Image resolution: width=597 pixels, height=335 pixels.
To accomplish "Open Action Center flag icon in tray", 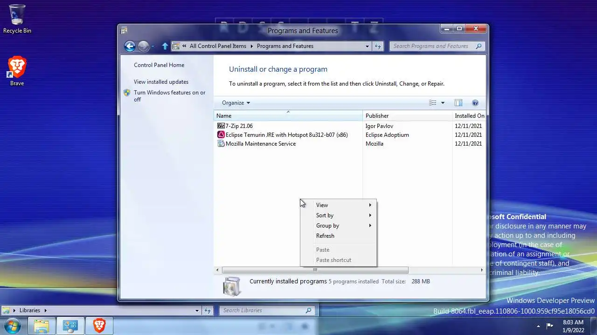I will (550, 326).
